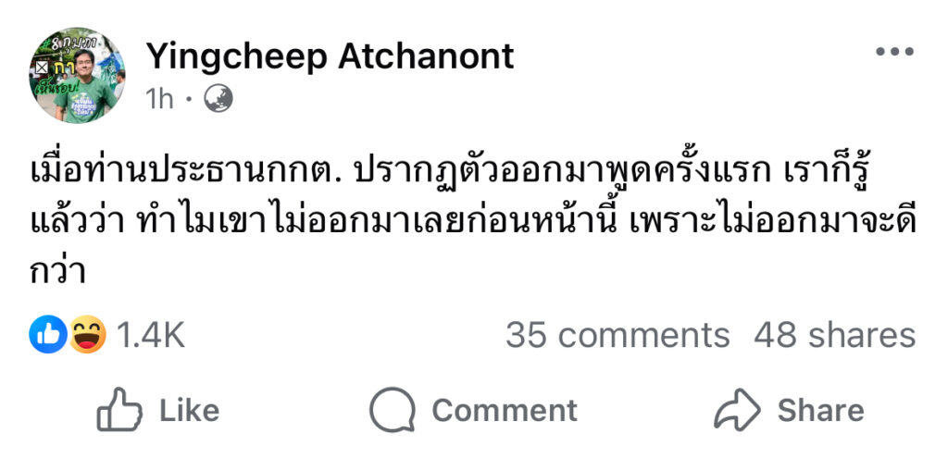View the 1.4K reactions list
This screenshot has width=948, height=458.
coord(149,336)
